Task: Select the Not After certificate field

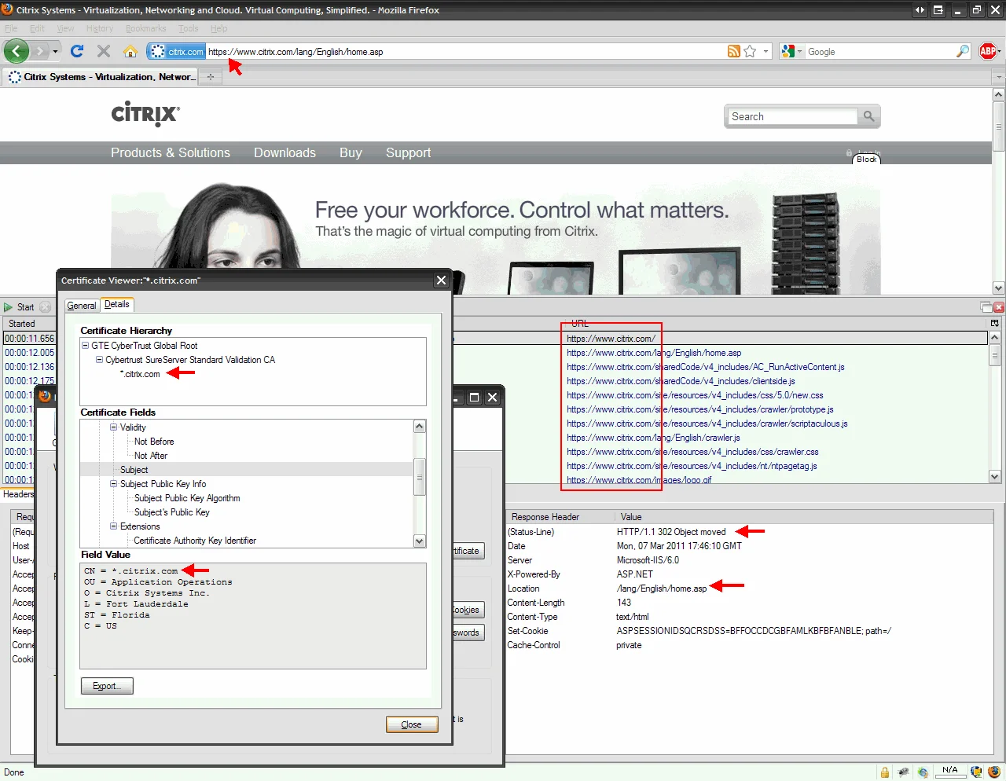Action: pyautogui.click(x=151, y=456)
